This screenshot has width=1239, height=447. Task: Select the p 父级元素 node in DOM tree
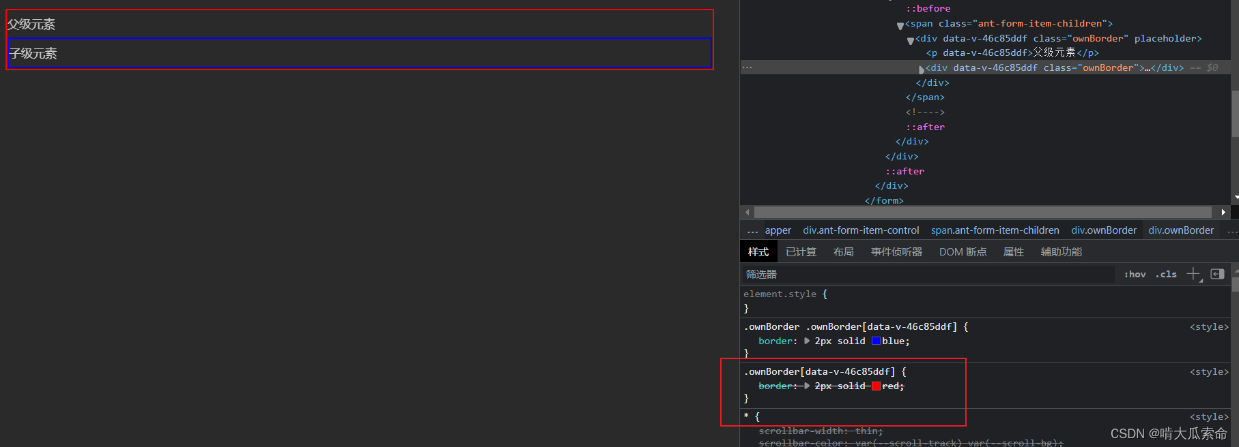(1012, 52)
